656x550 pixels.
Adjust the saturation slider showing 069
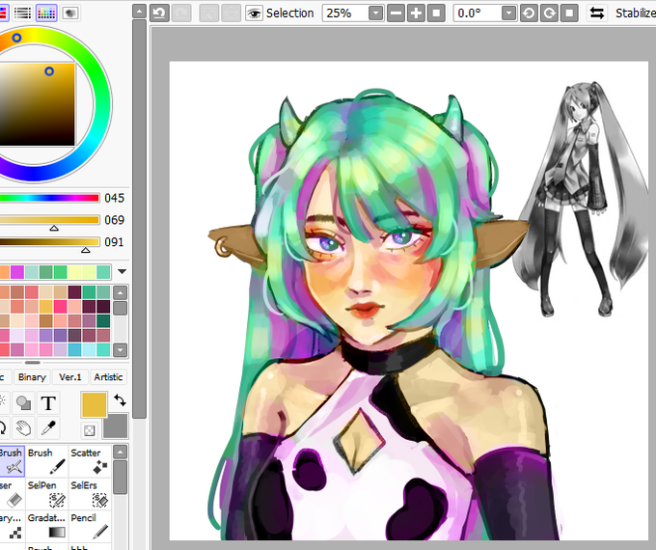click(x=49, y=220)
